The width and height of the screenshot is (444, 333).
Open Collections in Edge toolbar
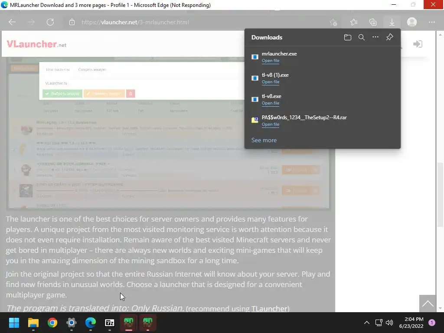(x=373, y=22)
